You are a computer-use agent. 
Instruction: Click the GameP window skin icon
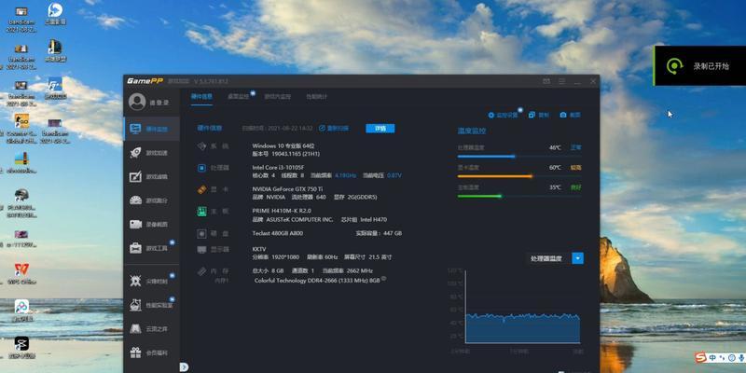546,81
